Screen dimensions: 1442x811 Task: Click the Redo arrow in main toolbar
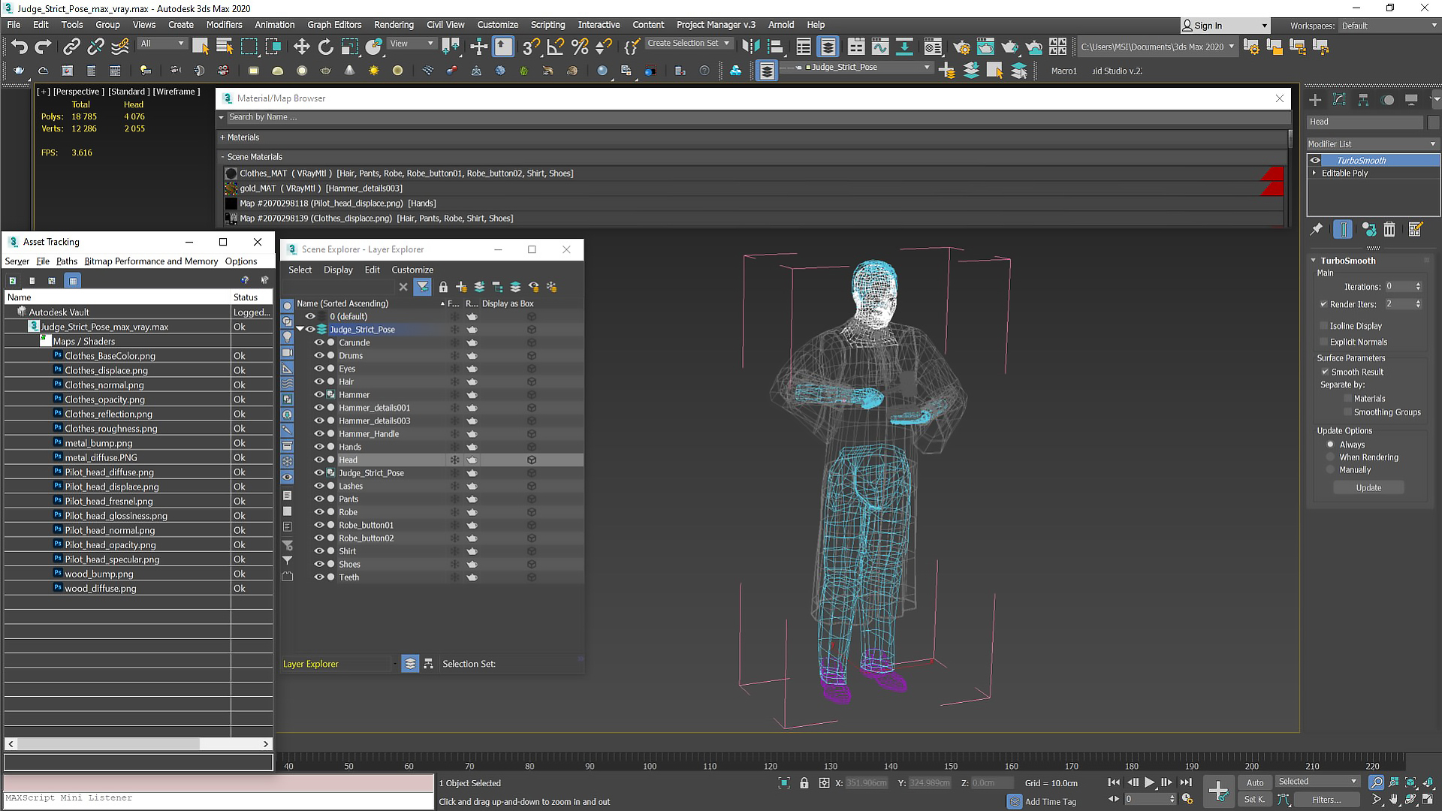coord(44,47)
